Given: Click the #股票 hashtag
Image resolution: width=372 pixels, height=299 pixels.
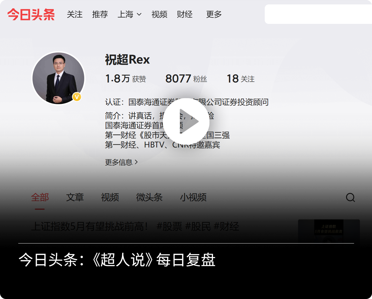Looking at the screenshot, I should click(x=169, y=226).
